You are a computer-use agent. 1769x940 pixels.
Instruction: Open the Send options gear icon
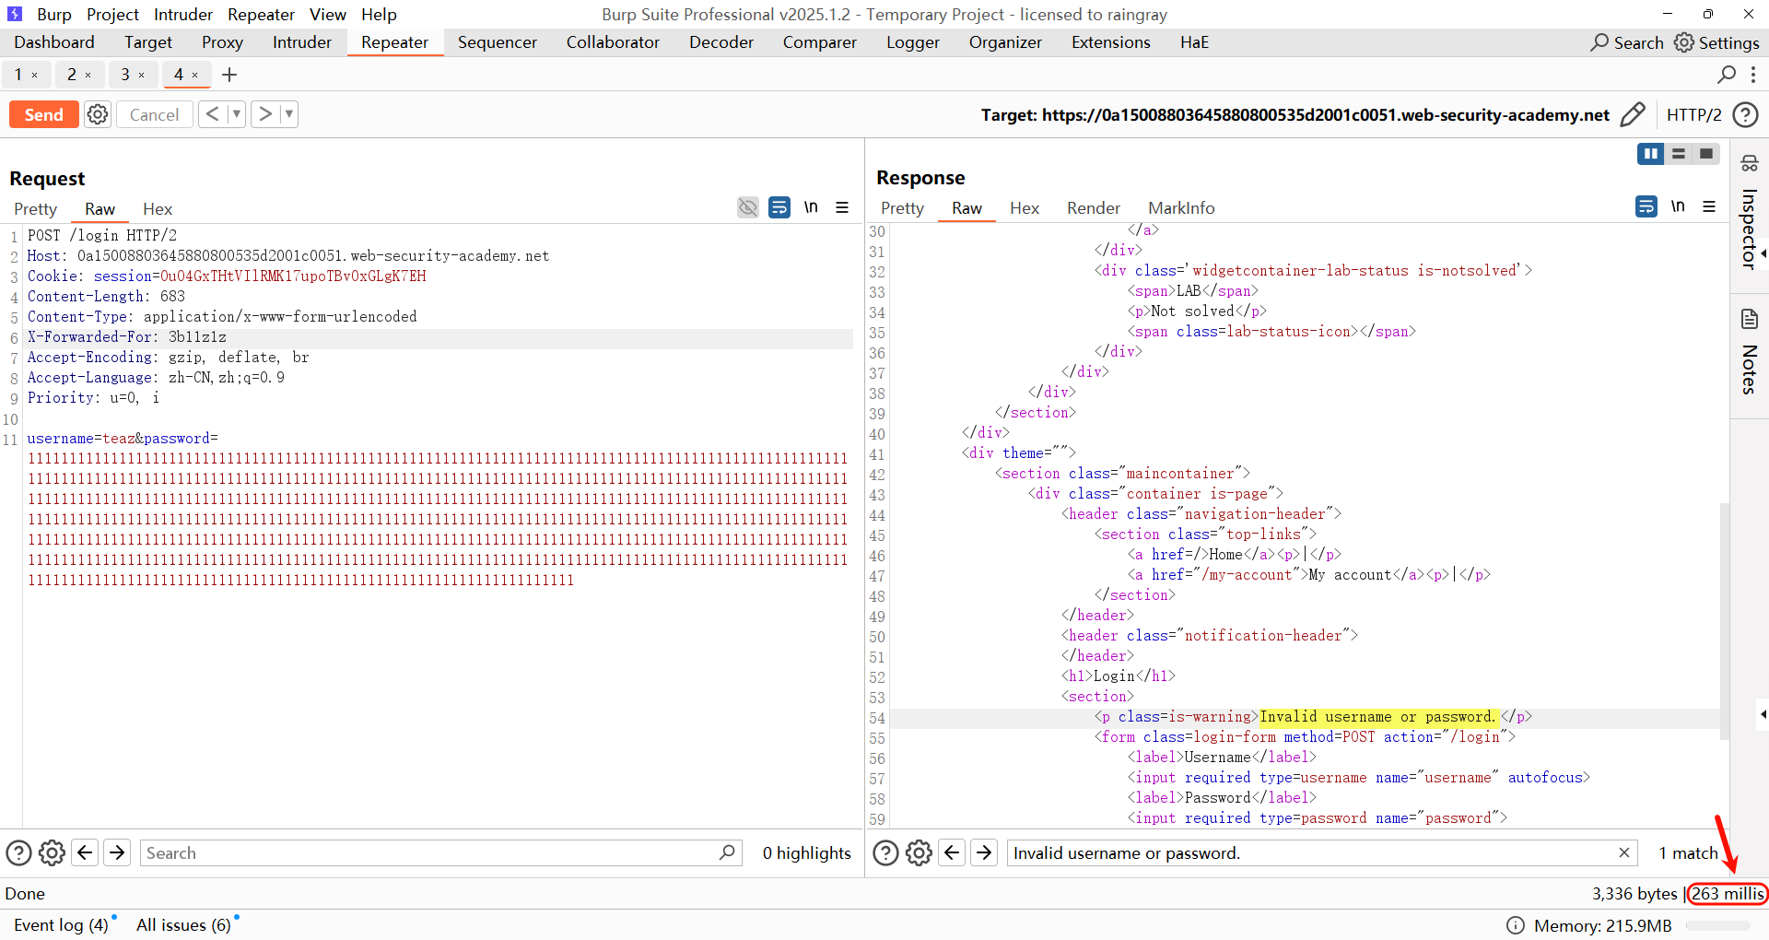click(x=98, y=114)
